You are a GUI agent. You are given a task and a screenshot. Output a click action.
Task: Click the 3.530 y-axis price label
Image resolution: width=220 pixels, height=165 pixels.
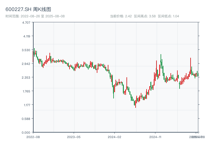pyautogui.click(x=26, y=50)
